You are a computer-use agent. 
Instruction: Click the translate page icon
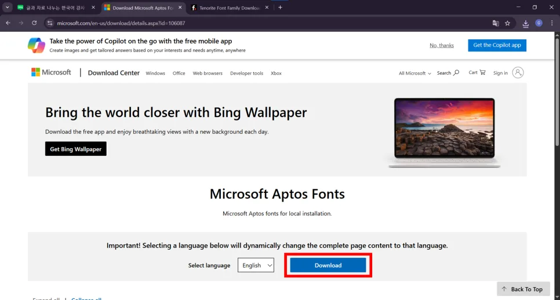click(x=495, y=23)
